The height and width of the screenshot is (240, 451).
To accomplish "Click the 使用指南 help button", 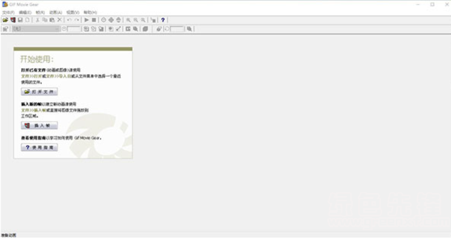I will [39, 148].
